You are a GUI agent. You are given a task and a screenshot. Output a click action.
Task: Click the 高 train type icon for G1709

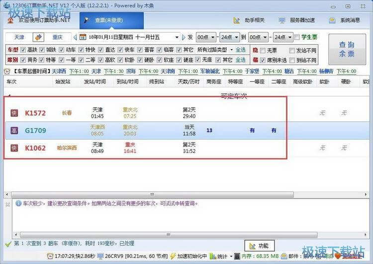pyautogui.click(x=14, y=131)
